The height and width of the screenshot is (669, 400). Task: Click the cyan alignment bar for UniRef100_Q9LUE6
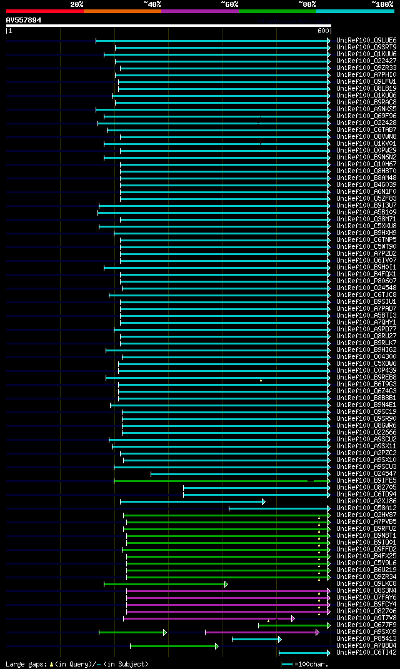pyautogui.click(x=212, y=41)
